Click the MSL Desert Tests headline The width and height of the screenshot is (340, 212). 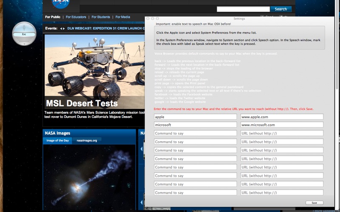click(82, 103)
